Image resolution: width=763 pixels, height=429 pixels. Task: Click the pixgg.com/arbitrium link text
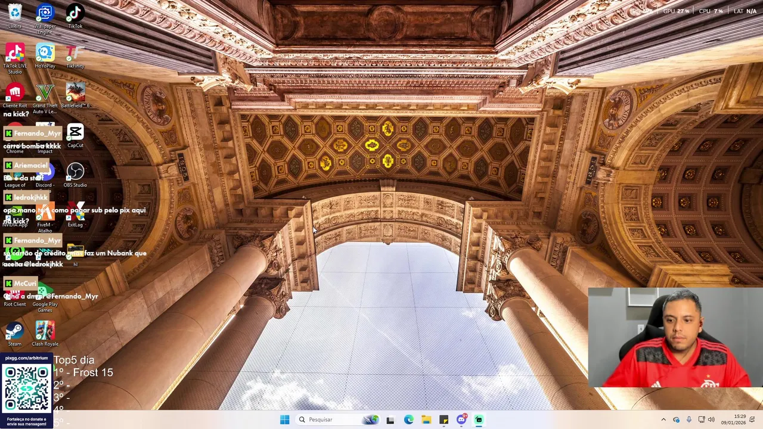click(x=26, y=358)
